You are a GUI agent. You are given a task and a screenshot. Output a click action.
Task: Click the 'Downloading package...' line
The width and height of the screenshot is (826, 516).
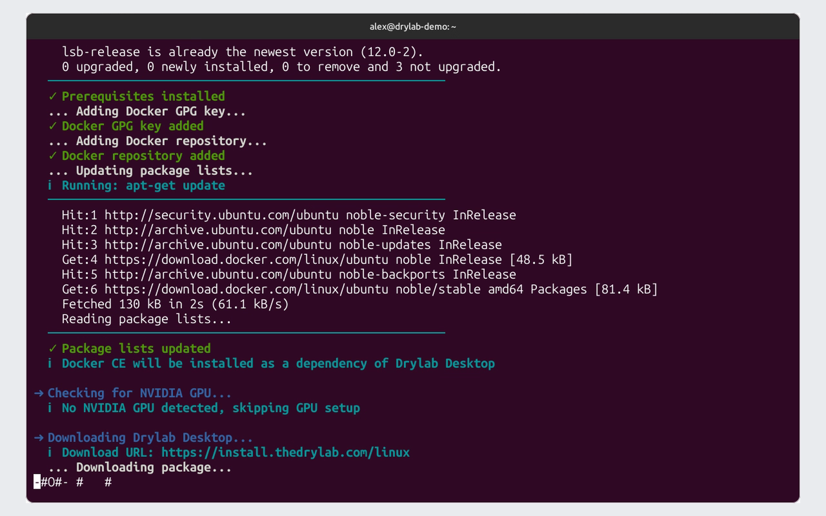(140, 467)
